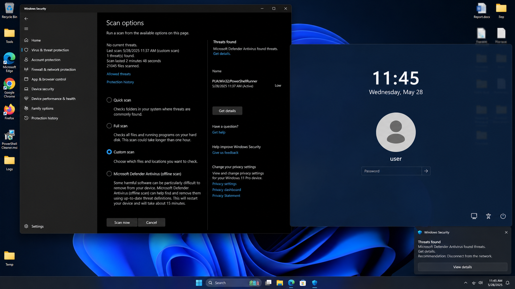Click the Get details button
This screenshot has width=515, height=289.
pyautogui.click(x=227, y=111)
